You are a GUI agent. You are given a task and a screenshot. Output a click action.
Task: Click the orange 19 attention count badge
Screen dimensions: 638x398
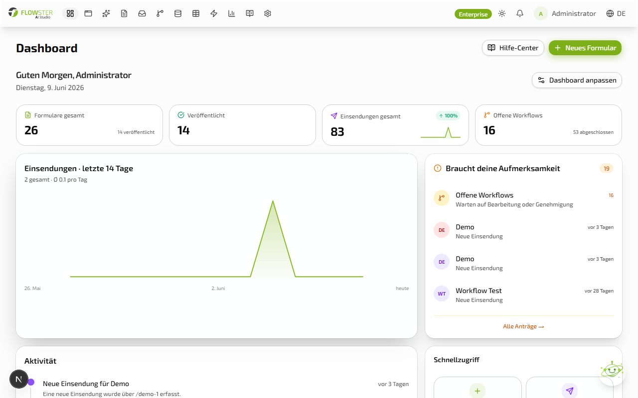607,169
